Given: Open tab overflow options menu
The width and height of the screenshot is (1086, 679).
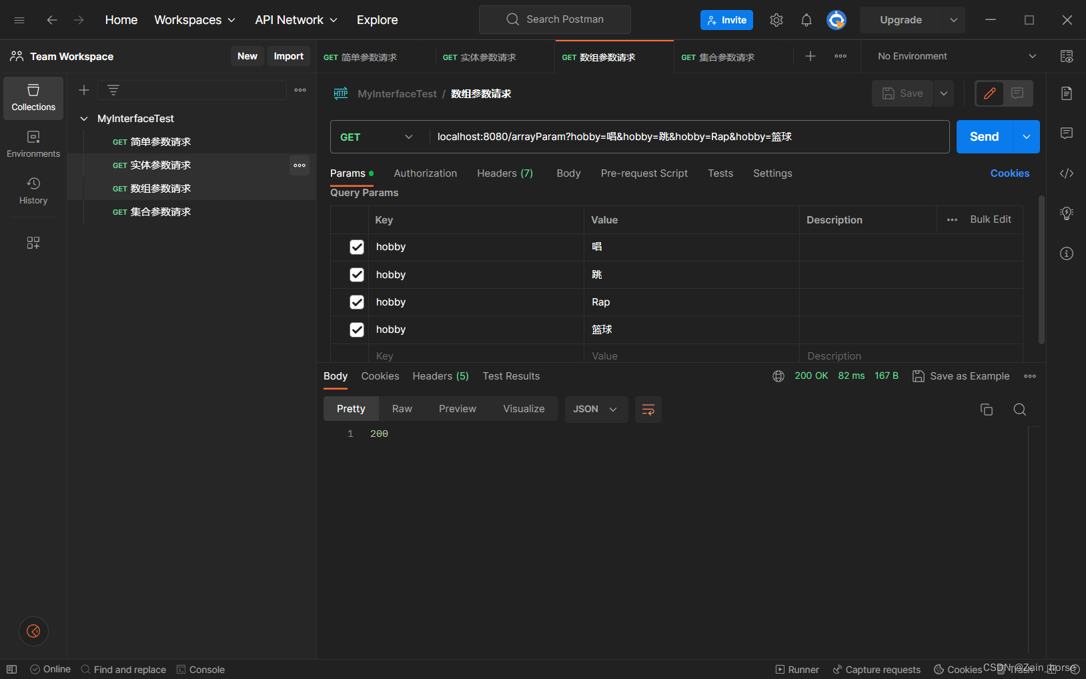Looking at the screenshot, I should 841,57.
